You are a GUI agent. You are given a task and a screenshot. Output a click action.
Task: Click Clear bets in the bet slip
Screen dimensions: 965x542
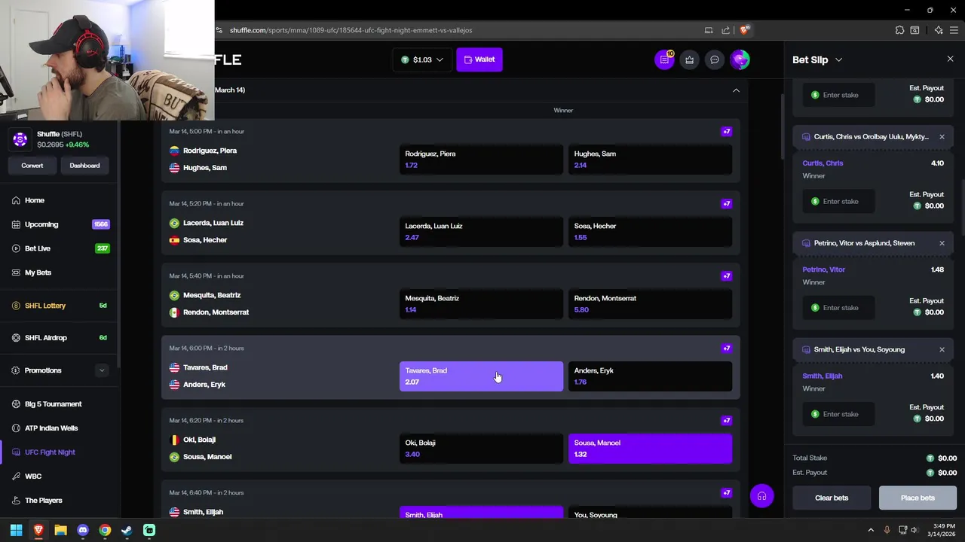[x=832, y=498]
